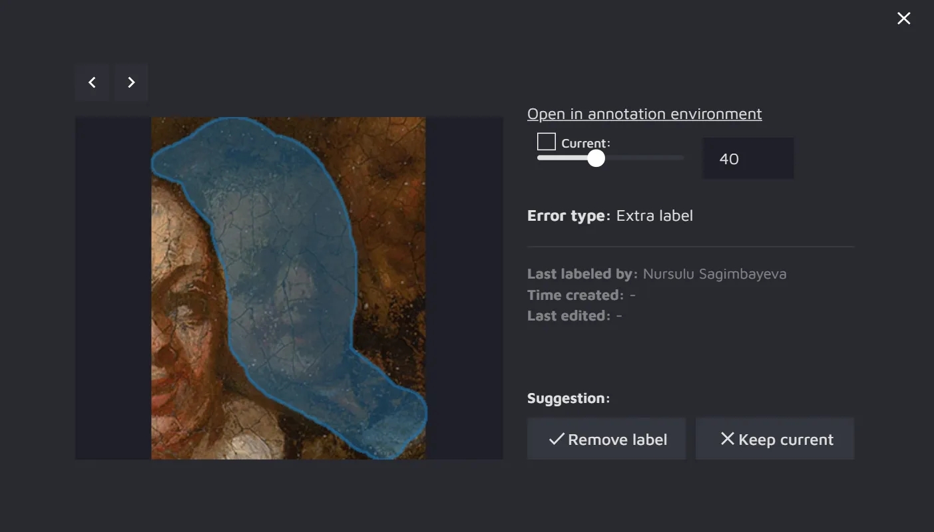934x532 pixels.
Task: Close the label review dialog
Action: 903,19
